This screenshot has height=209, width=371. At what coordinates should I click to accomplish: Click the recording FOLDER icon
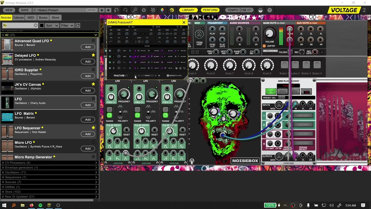(290, 52)
